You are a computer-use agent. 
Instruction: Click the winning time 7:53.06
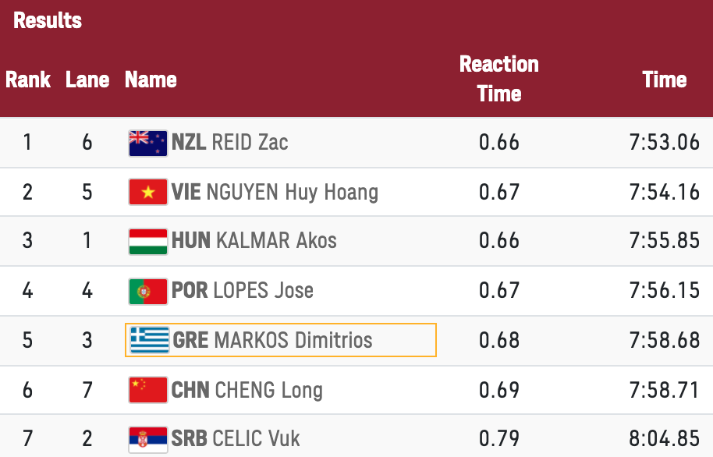pyautogui.click(x=665, y=143)
